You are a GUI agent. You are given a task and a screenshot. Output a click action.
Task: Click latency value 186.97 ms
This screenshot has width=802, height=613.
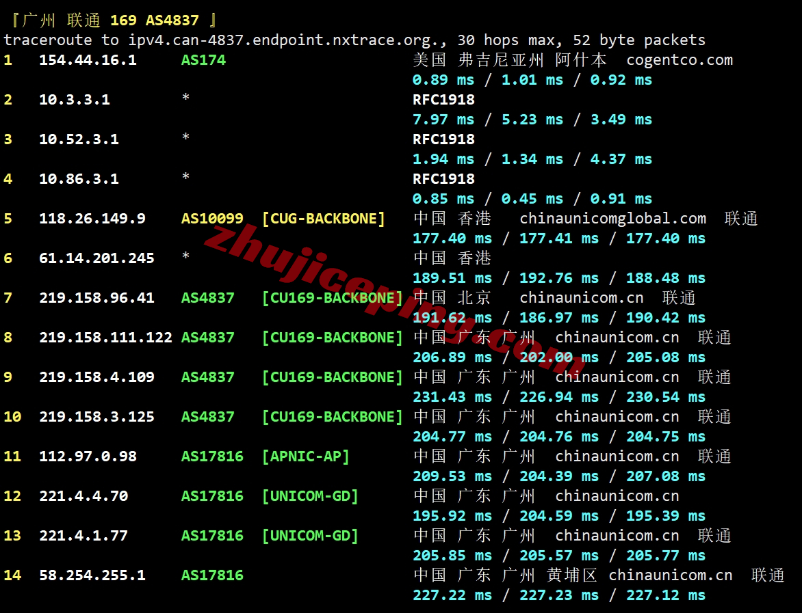[559, 318]
